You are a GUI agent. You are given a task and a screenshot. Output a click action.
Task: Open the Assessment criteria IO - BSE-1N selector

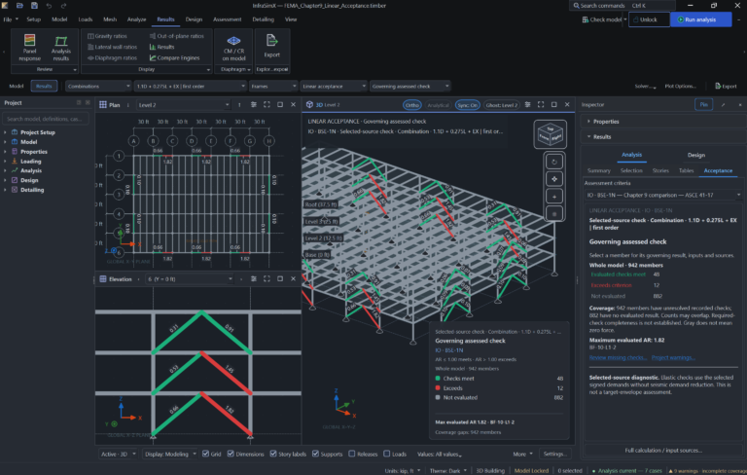662,195
